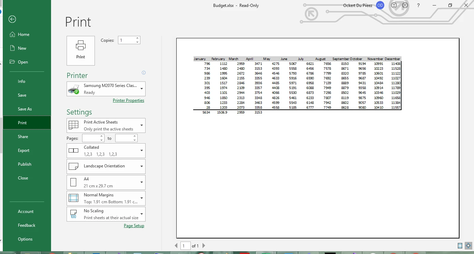Toggle Show Margins in print preview
The height and width of the screenshot is (254, 474).
pos(460,246)
